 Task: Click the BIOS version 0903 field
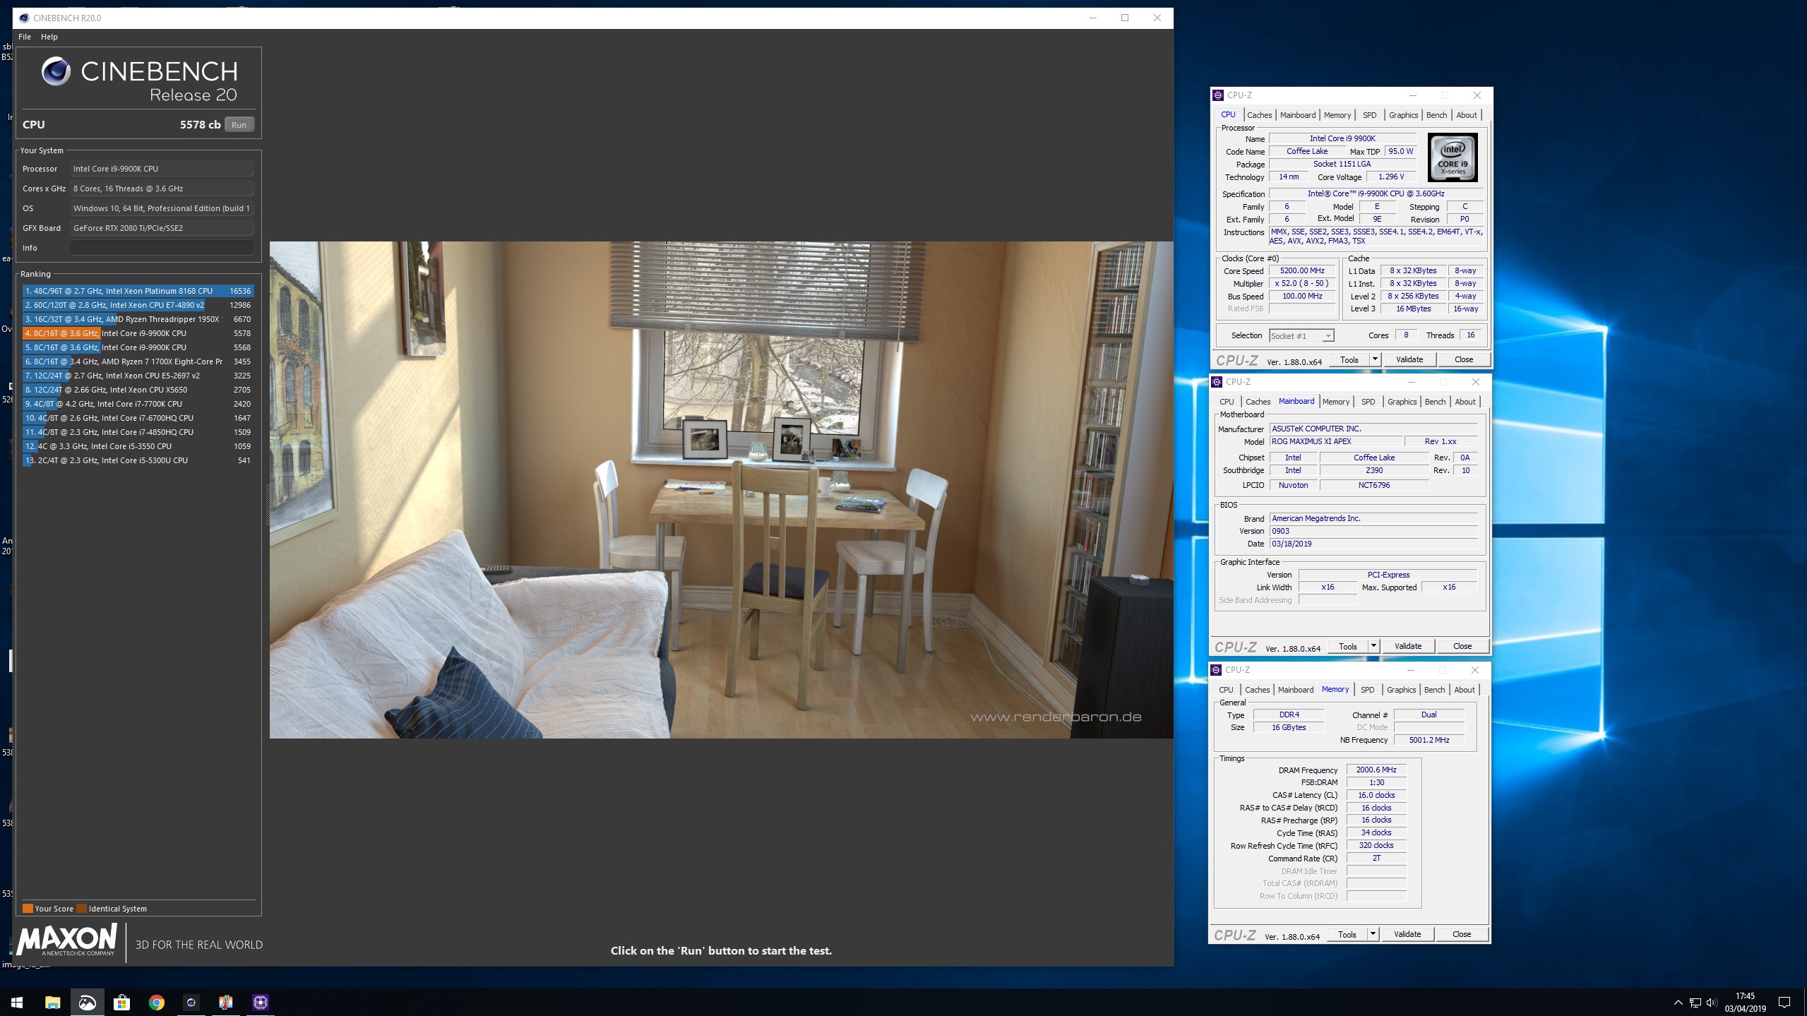coord(1373,531)
